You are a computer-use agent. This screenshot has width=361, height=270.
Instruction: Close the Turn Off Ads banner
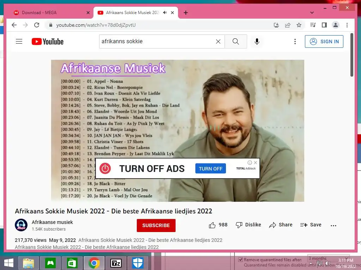(x=255, y=162)
